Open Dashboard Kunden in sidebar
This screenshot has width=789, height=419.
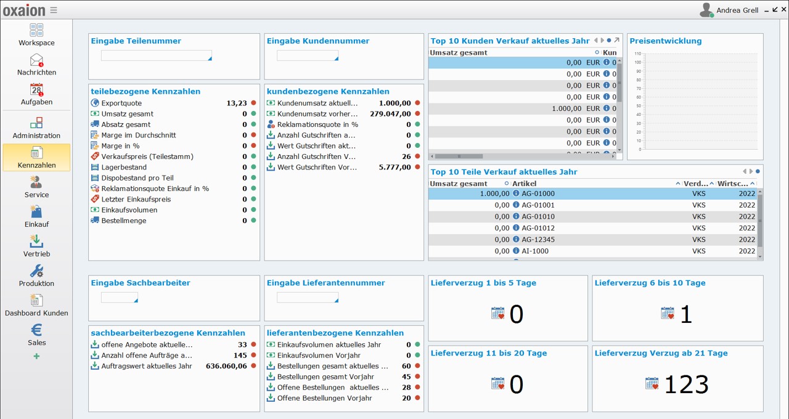coord(36,305)
